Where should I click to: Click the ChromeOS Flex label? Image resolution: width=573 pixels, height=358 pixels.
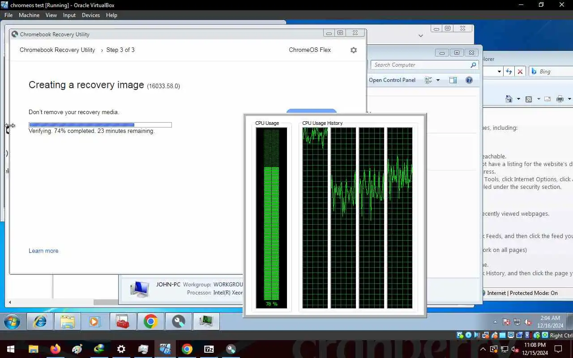(x=310, y=50)
